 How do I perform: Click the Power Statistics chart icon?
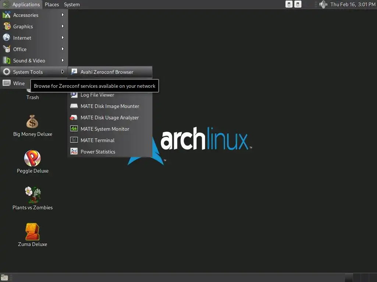[x=74, y=151]
